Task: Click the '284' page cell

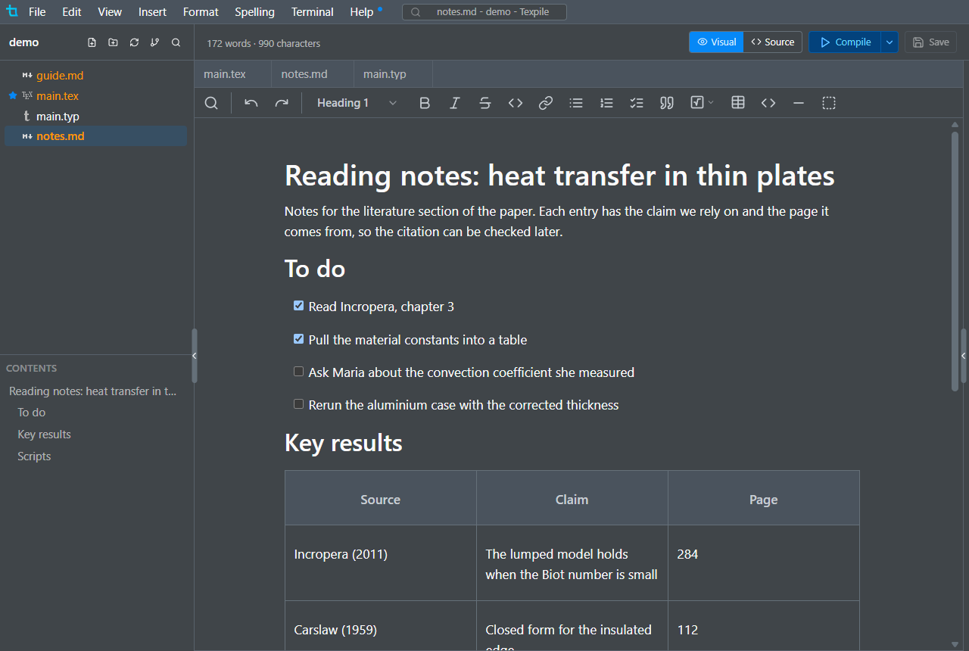Action: (x=764, y=563)
